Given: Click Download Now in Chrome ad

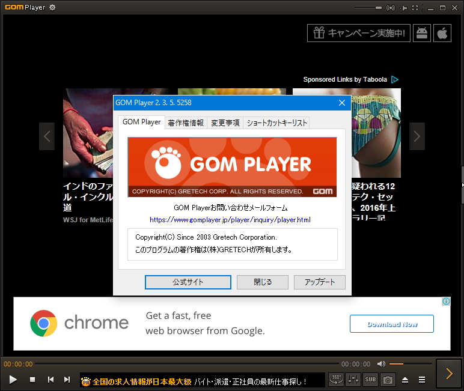Looking at the screenshot, I should (392, 324).
